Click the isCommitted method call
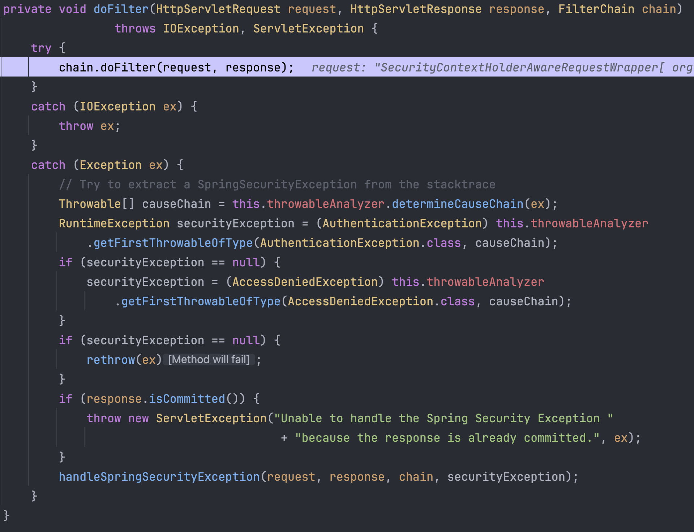The image size is (694, 532). 187,399
